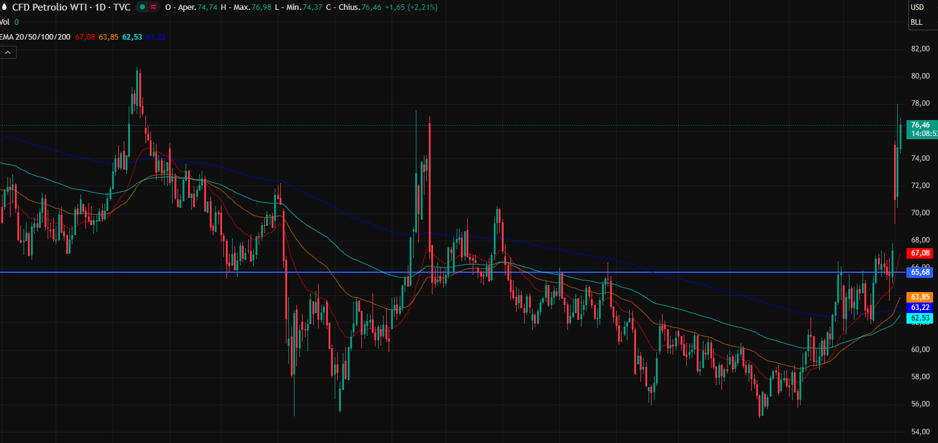
Task: Open the CFD Petrolio WTI symbol title
Action: (x=71, y=7)
